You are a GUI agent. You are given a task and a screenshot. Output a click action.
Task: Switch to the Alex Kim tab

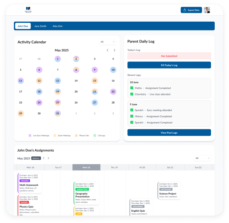pos(58,26)
